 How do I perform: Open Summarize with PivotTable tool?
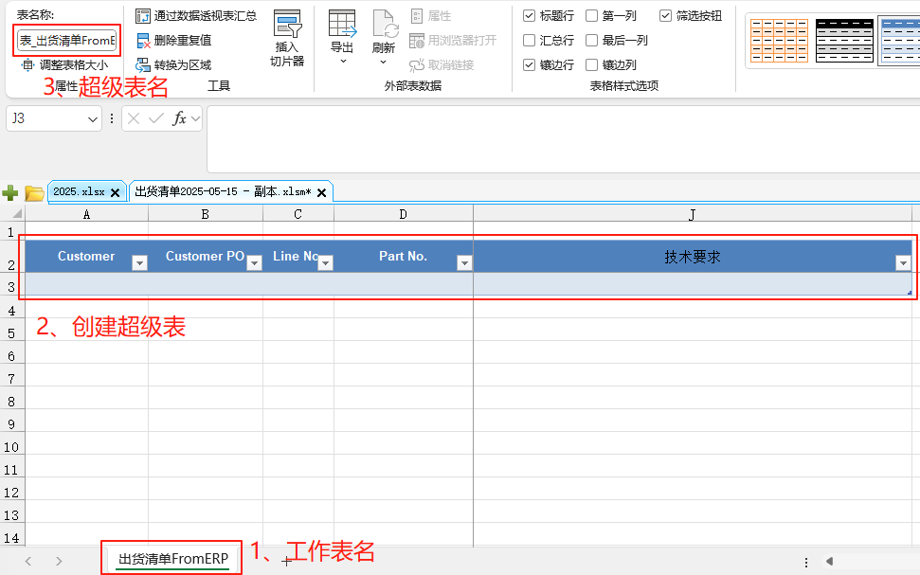coord(196,16)
